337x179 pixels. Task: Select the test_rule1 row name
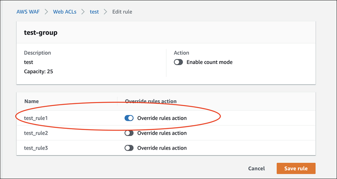[36, 118]
